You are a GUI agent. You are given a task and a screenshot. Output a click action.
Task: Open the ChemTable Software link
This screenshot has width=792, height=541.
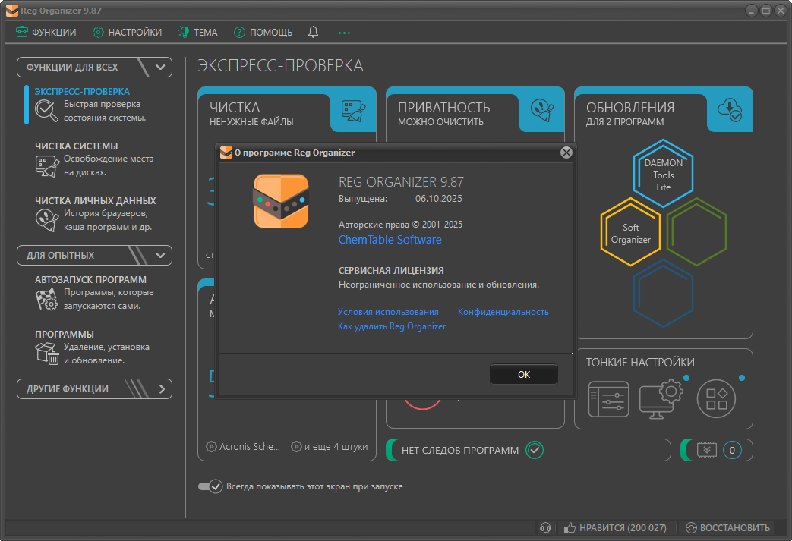click(390, 240)
